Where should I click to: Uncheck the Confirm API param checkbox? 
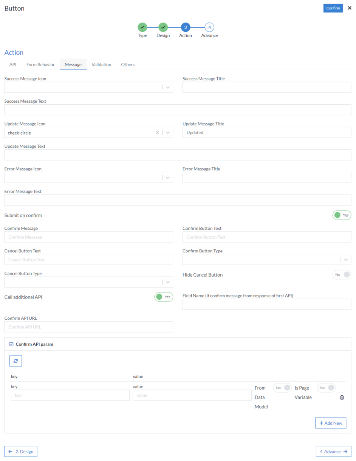click(12, 344)
